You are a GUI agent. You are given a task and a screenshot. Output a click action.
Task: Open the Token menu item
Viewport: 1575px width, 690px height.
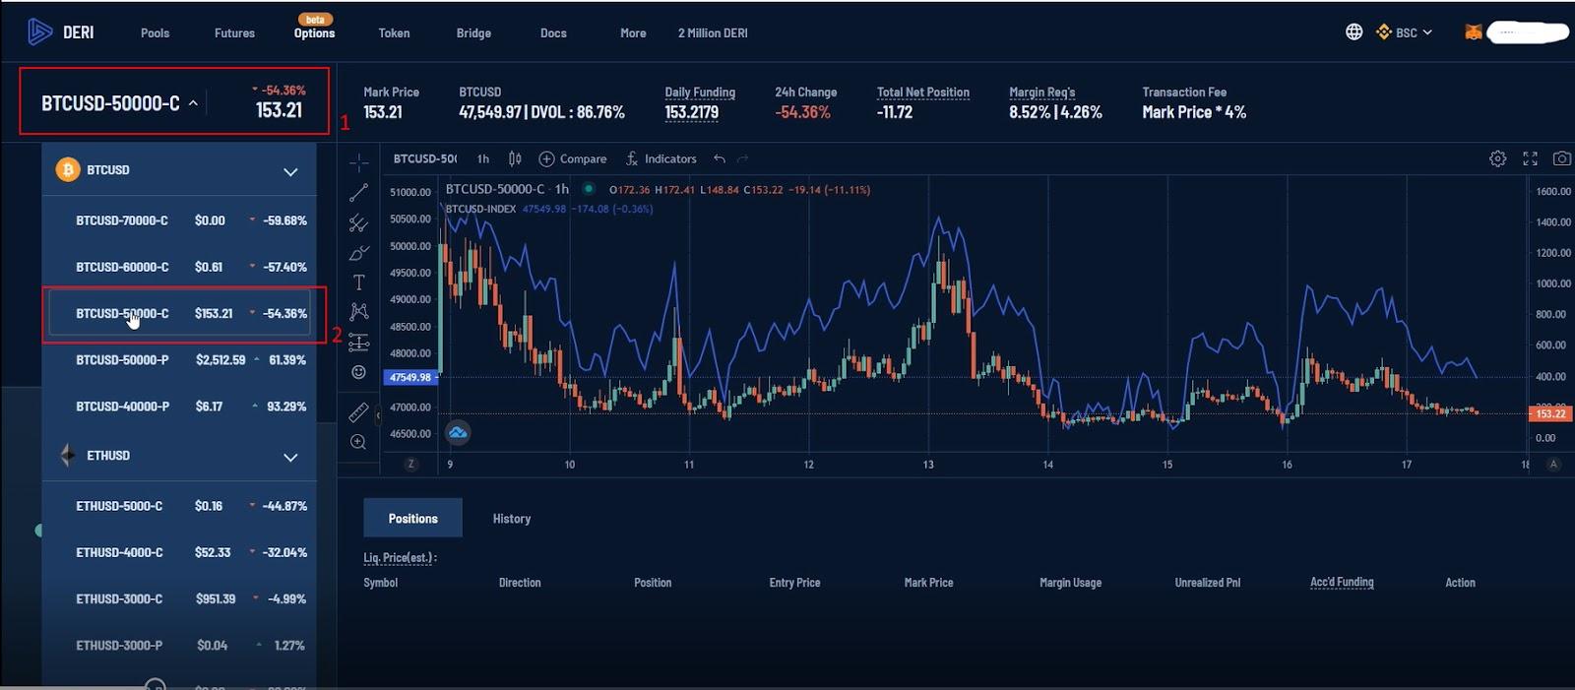tap(394, 32)
